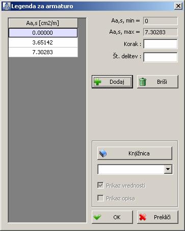Confirm with the OK button label

[x=117, y=217]
